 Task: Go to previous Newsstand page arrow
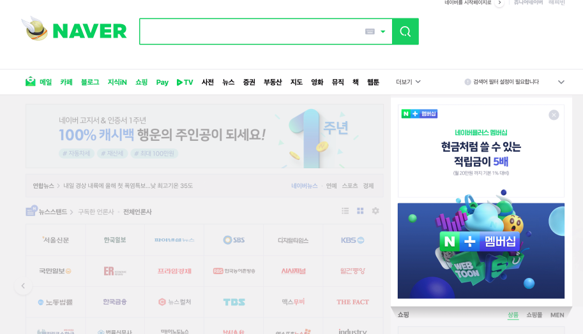23,286
